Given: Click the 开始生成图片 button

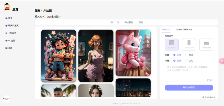Looking at the screenshot, I should (x=189, y=88).
